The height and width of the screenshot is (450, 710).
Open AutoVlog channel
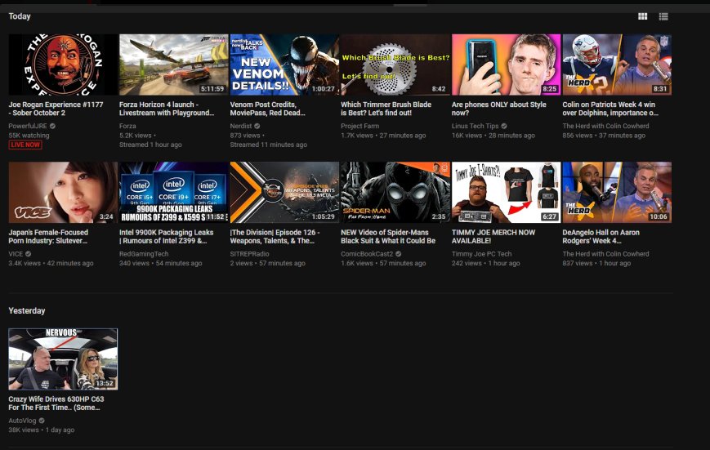[22, 420]
